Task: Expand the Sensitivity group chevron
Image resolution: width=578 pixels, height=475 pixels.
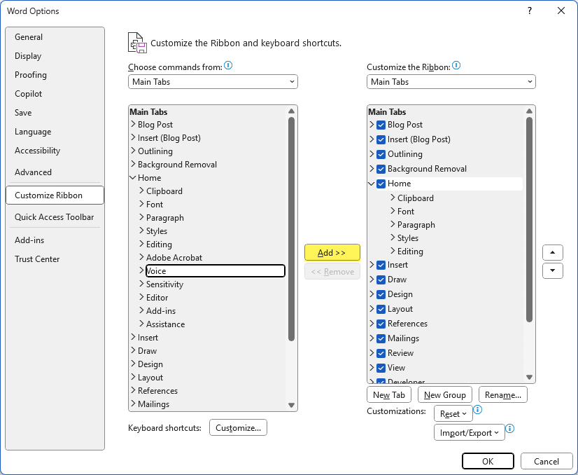Action: (x=141, y=284)
